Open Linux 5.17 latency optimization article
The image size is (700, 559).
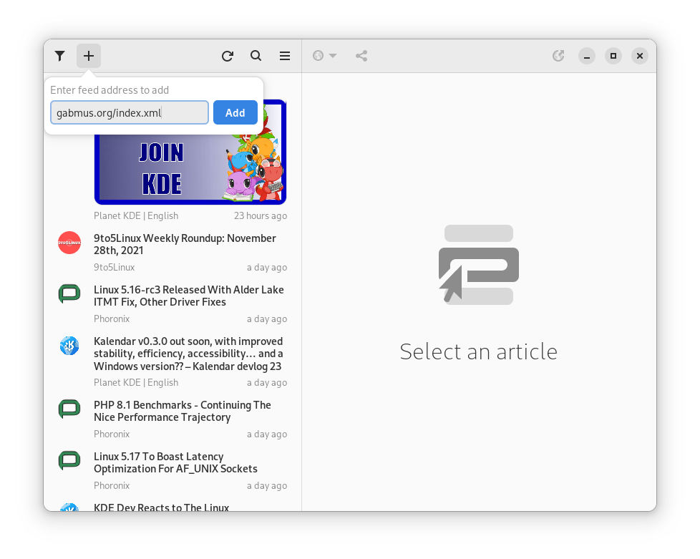click(x=175, y=462)
